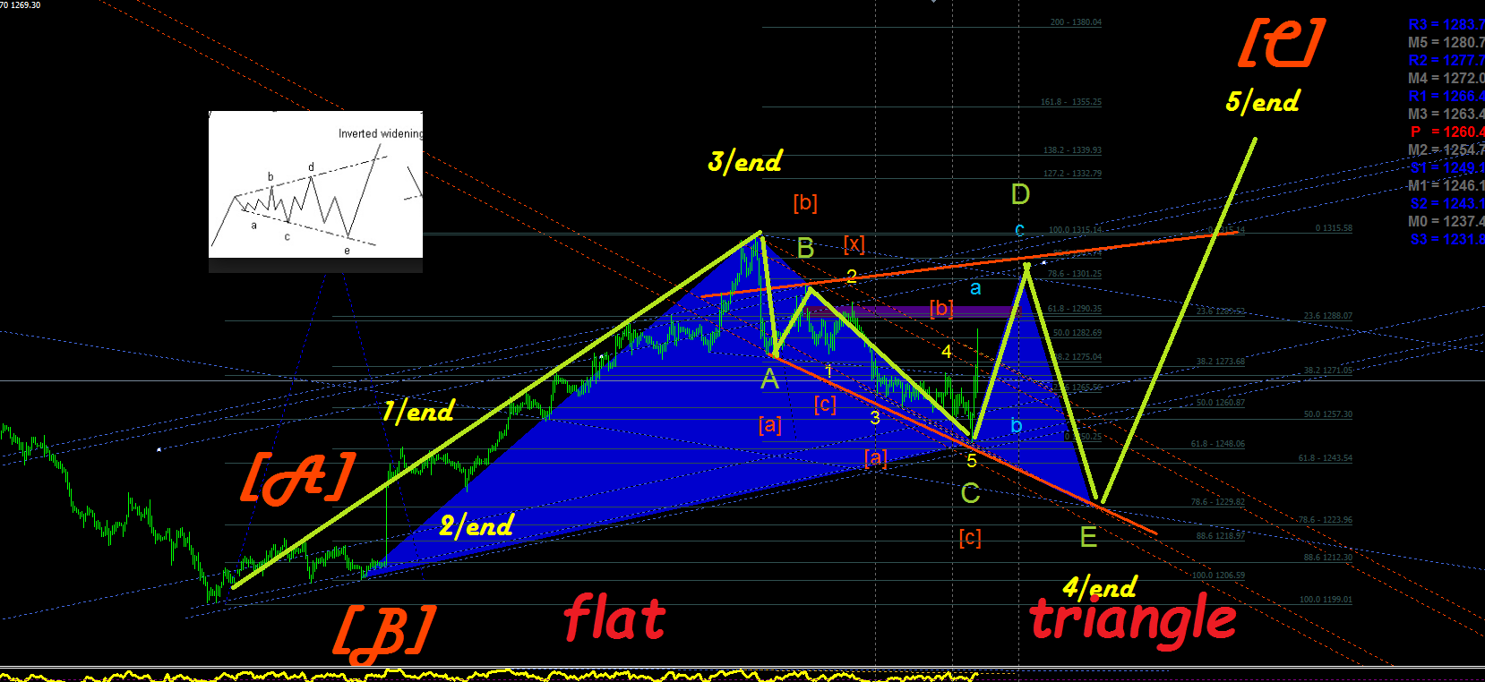This screenshot has height=682, width=1485.
Task: Click pivot level 'R2 = 1277.7'
Action: [x=1446, y=61]
